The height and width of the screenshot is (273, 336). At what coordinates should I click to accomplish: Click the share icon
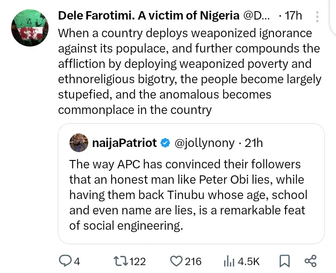pyautogui.click(x=310, y=261)
